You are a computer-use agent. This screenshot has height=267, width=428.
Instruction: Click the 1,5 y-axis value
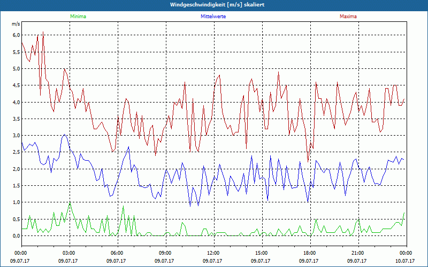[x=16, y=185]
